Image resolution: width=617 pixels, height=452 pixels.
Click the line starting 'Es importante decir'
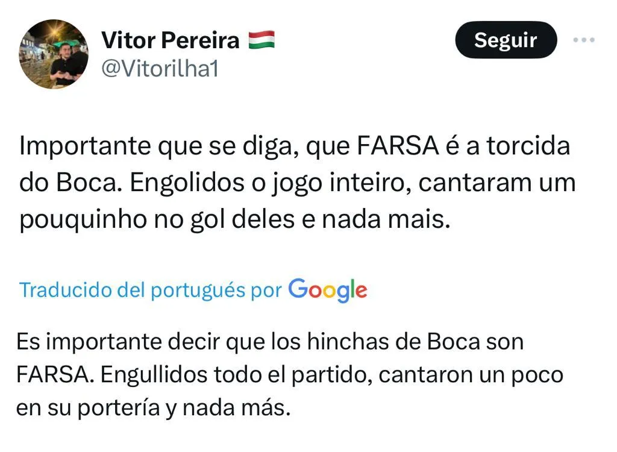click(x=270, y=342)
